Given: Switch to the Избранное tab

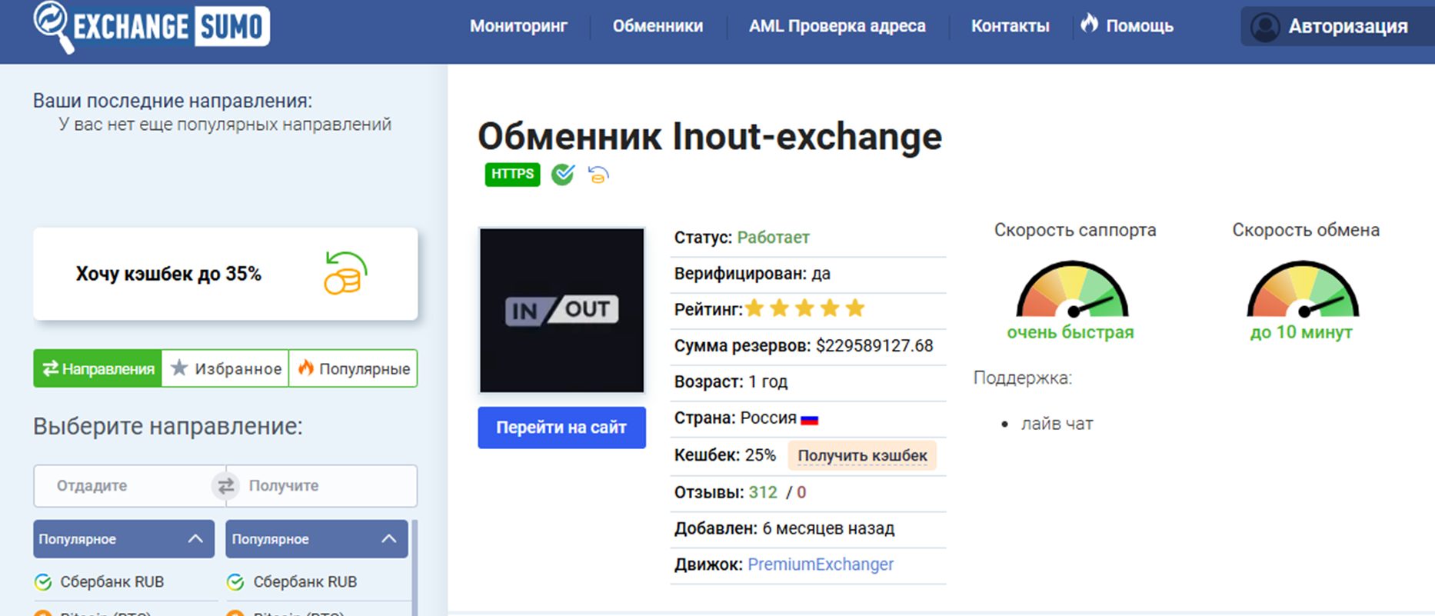Looking at the screenshot, I should pos(225,369).
